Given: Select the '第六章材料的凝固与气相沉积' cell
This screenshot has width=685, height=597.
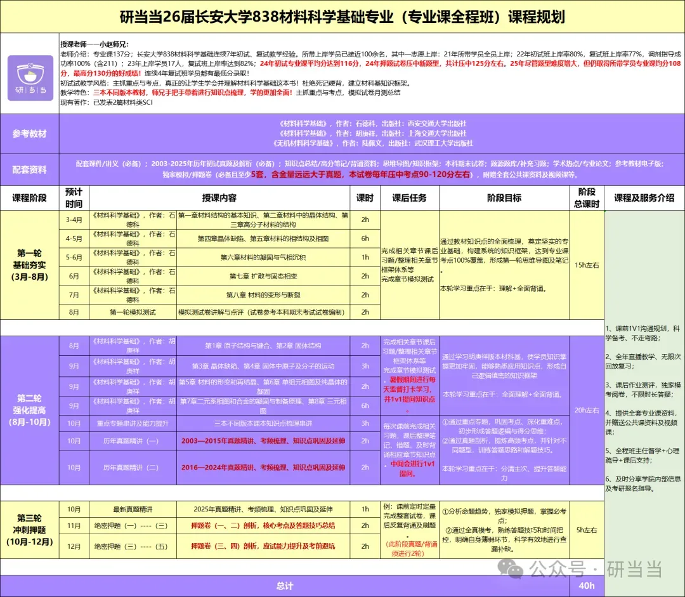Looking at the screenshot, I should tap(263, 258).
